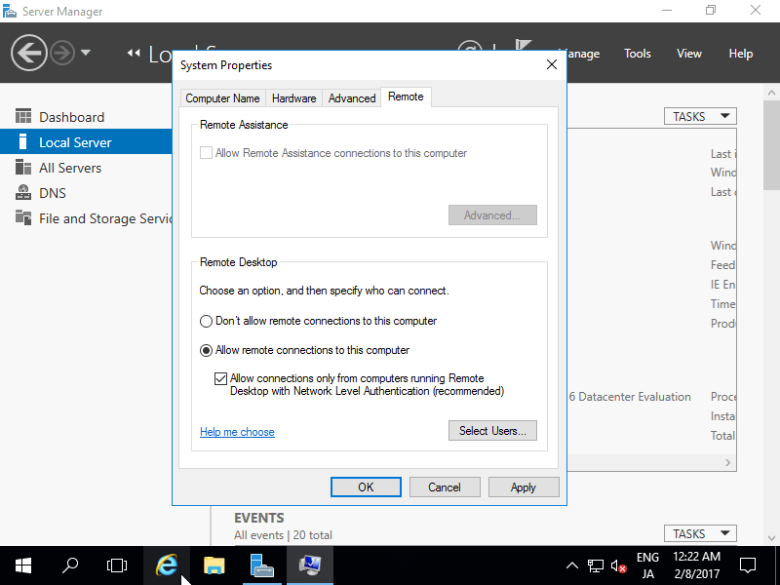780x585 pixels.
Task: Open the Events TASKS dropdown
Action: coord(699,533)
